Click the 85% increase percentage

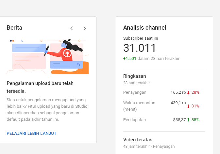(x=195, y=120)
